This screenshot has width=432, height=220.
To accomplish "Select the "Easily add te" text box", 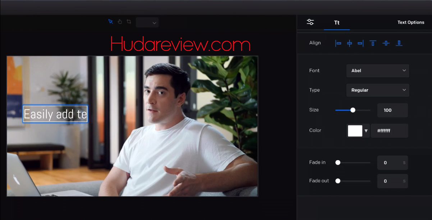I will 55,114.
